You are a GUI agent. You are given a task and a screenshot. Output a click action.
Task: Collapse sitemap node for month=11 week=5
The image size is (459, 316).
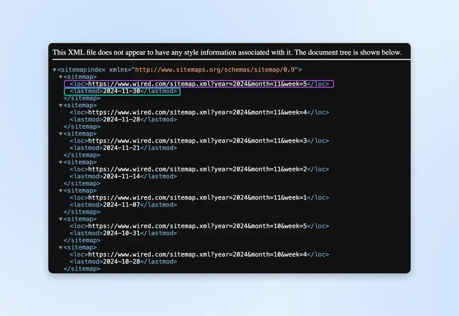(x=61, y=77)
